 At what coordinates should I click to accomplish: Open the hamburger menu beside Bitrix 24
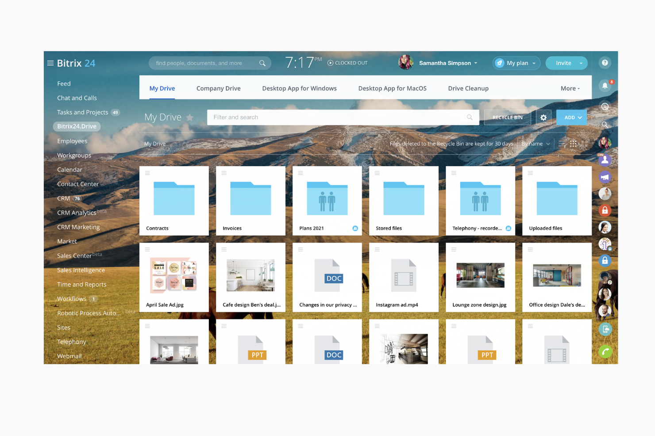point(50,63)
